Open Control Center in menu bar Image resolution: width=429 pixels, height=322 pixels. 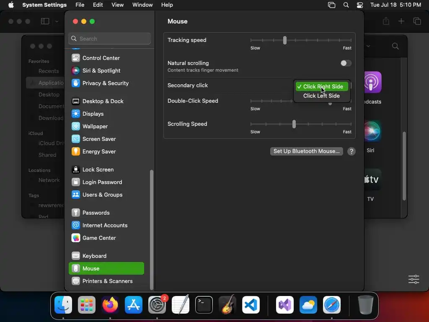tap(360, 5)
